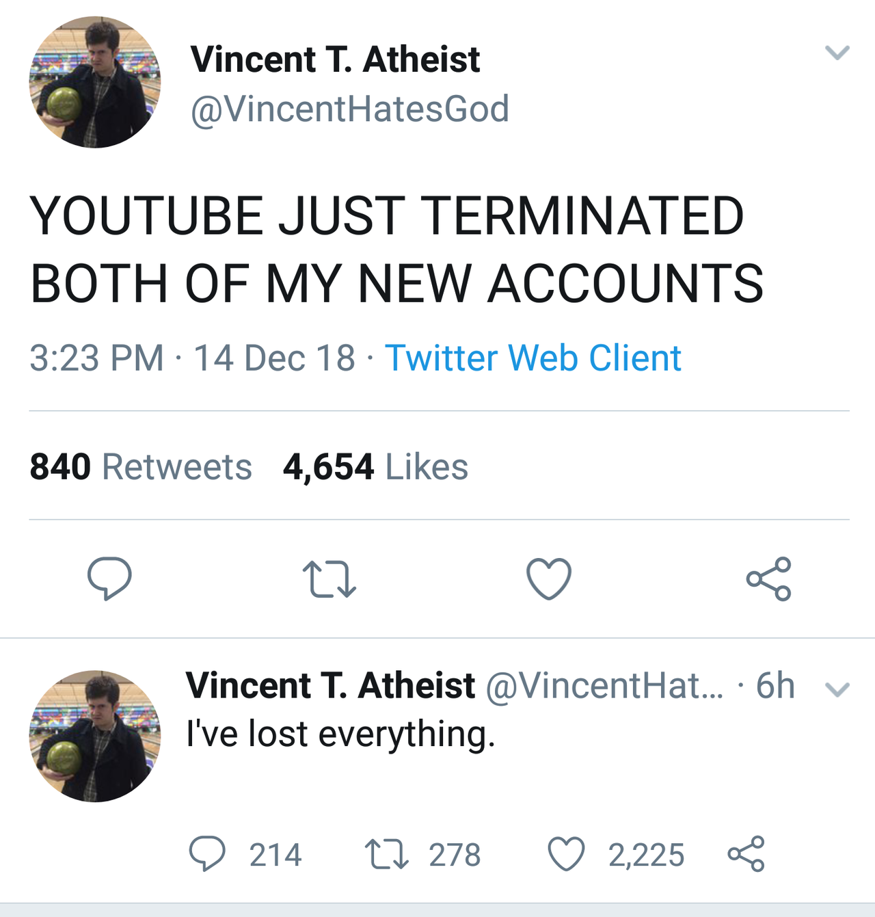This screenshot has height=917, width=875.
Task: Share the main tweet
Action: point(769,579)
